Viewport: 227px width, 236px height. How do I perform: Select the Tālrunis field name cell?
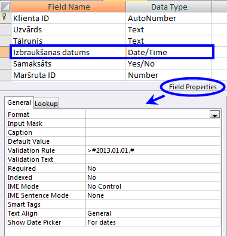click(x=69, y=41)
